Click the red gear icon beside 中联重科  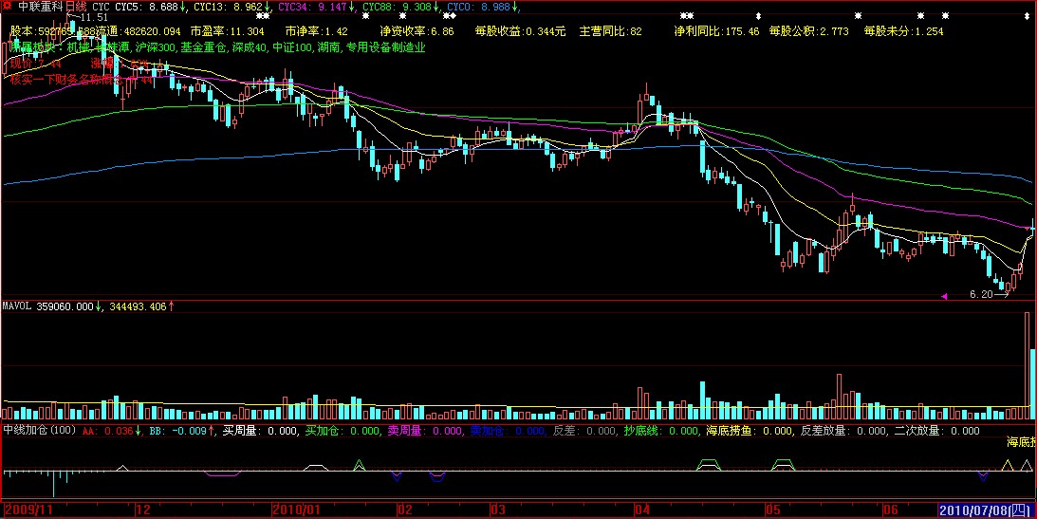[x=8, y=8]
